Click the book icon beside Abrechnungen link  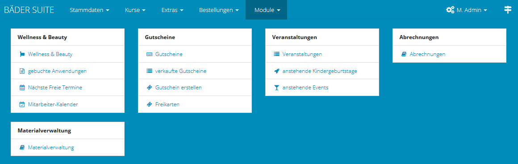coord(404,54)
